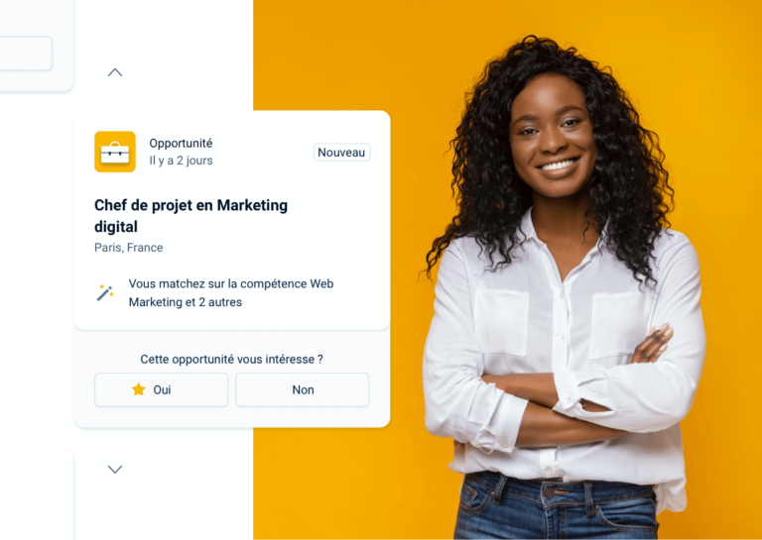Answer Non to the opportunity
Viewport: 762px width, 540px height.
coord(303,389)
